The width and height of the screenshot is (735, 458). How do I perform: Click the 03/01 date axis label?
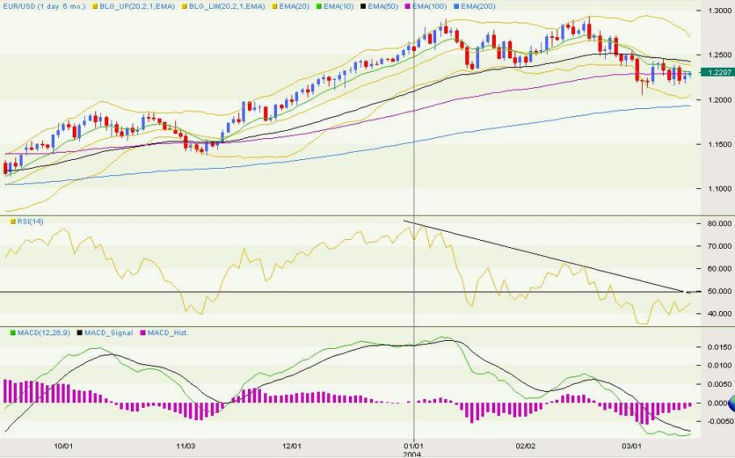631,446
